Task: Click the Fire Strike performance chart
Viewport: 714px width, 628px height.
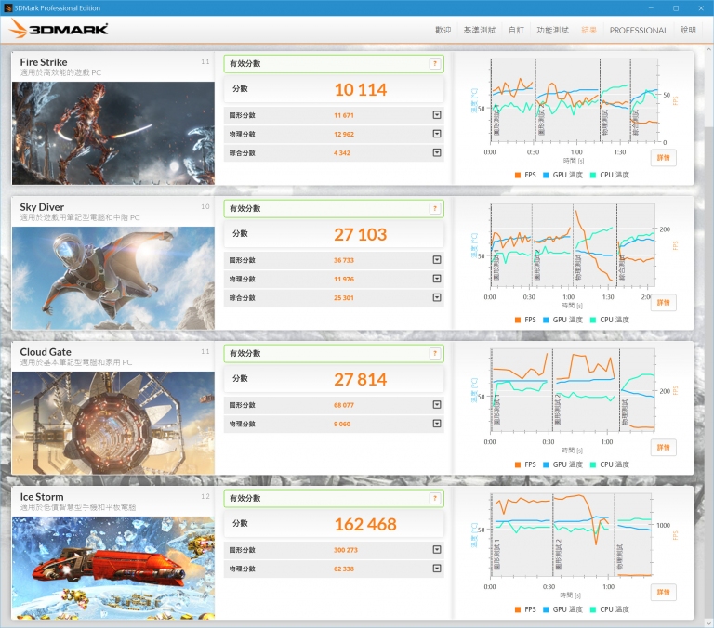Action: coord(575,101)
